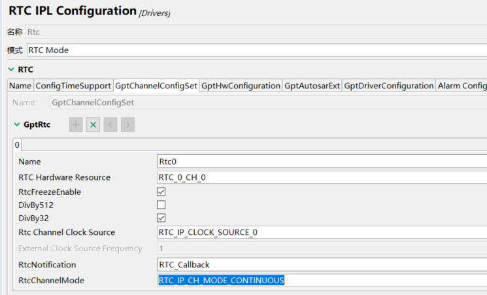This screenshot has width=487, height=295.
Task: Click the Rtc0 Name input field
Action: tap(322, 162)
